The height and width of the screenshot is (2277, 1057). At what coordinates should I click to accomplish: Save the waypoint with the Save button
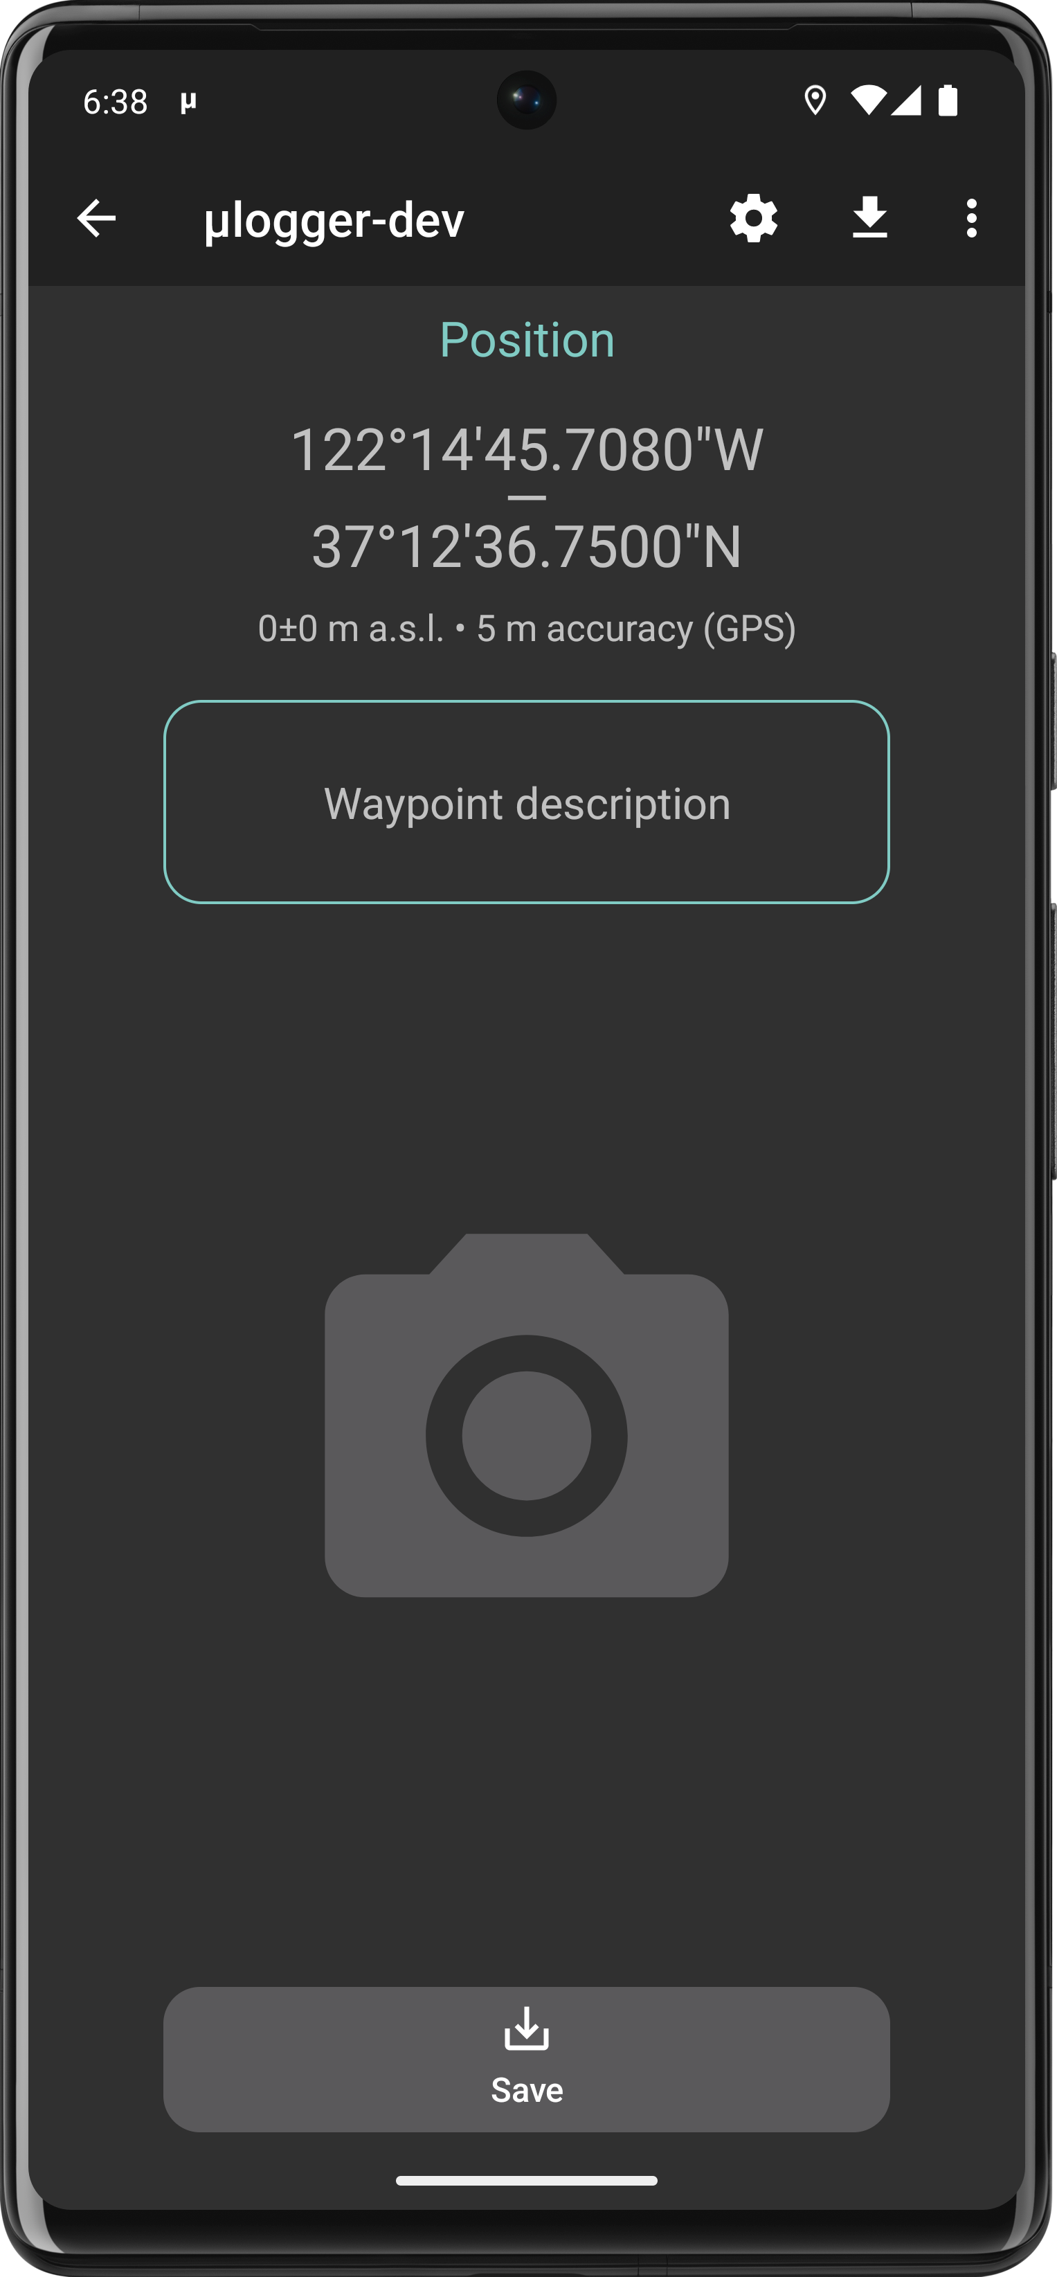click(x=527, y=2060)
